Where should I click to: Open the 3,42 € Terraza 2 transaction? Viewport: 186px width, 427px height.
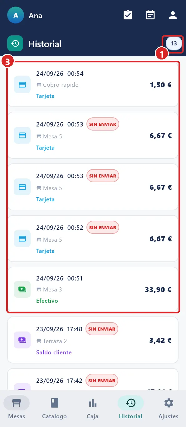coord(93,340)
